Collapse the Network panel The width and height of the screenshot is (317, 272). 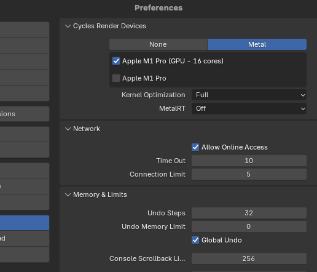[x=68, y=129]
